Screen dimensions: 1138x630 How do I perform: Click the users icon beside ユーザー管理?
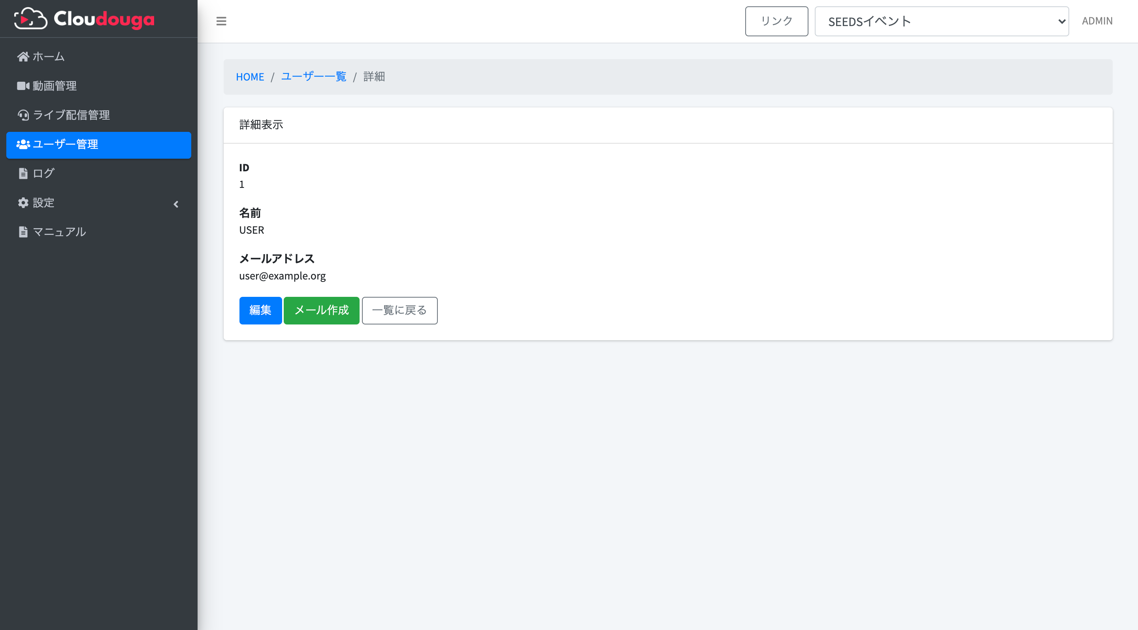coord(23,144)
